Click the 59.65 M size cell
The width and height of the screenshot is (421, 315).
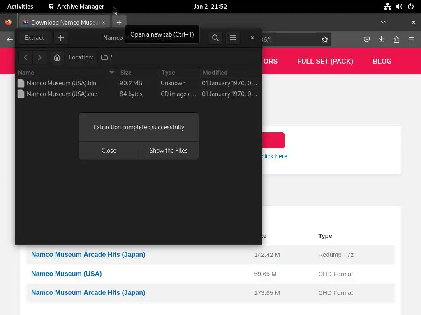click(x=265, y=274)
